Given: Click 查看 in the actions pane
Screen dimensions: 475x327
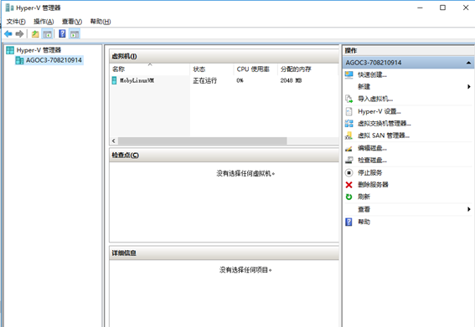Looking at the screenshot, I should pyautogui.click(x=364, y=209).
